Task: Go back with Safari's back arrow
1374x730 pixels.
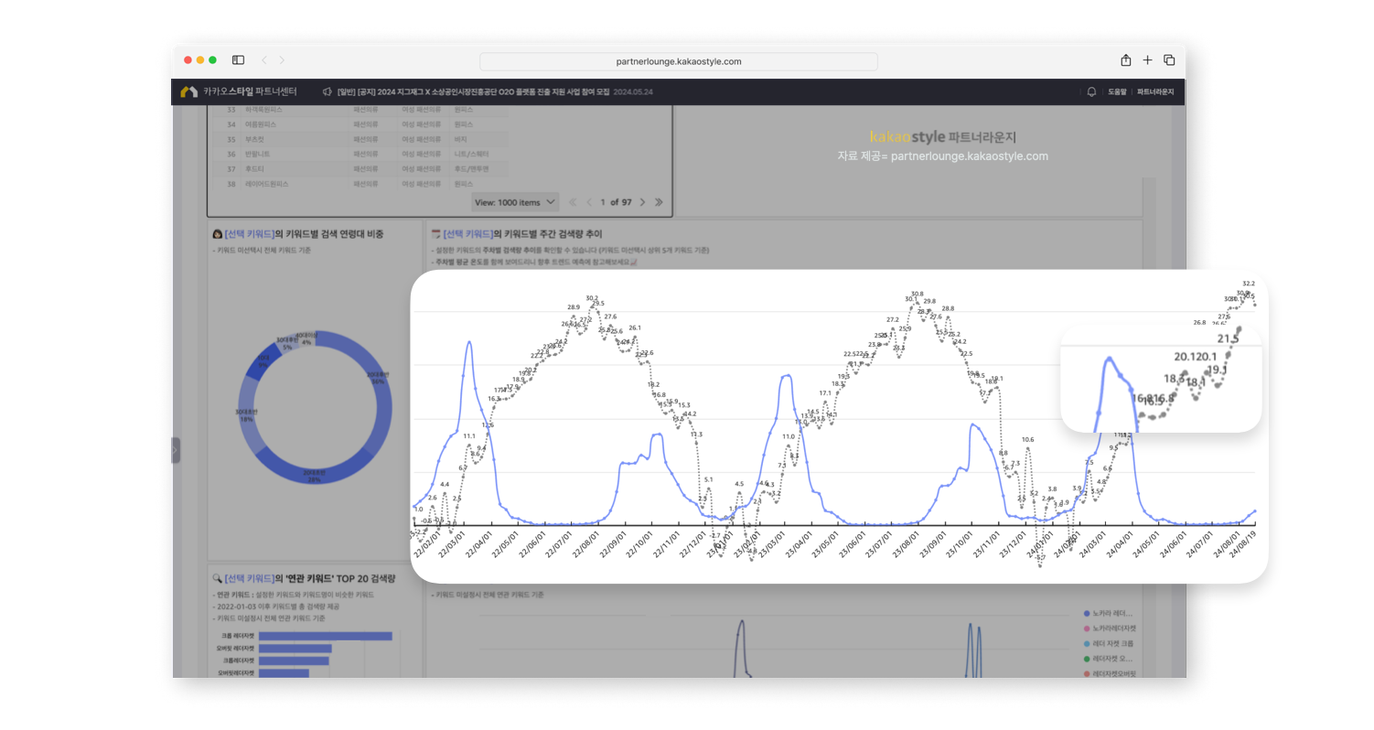Action: coord(264,60)
